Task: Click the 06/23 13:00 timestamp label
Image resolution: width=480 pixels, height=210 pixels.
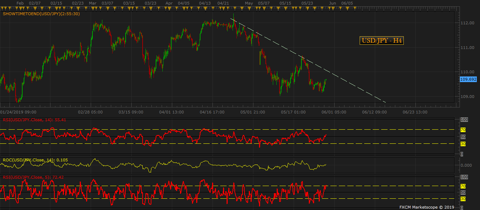Action: tap(415, 112)
